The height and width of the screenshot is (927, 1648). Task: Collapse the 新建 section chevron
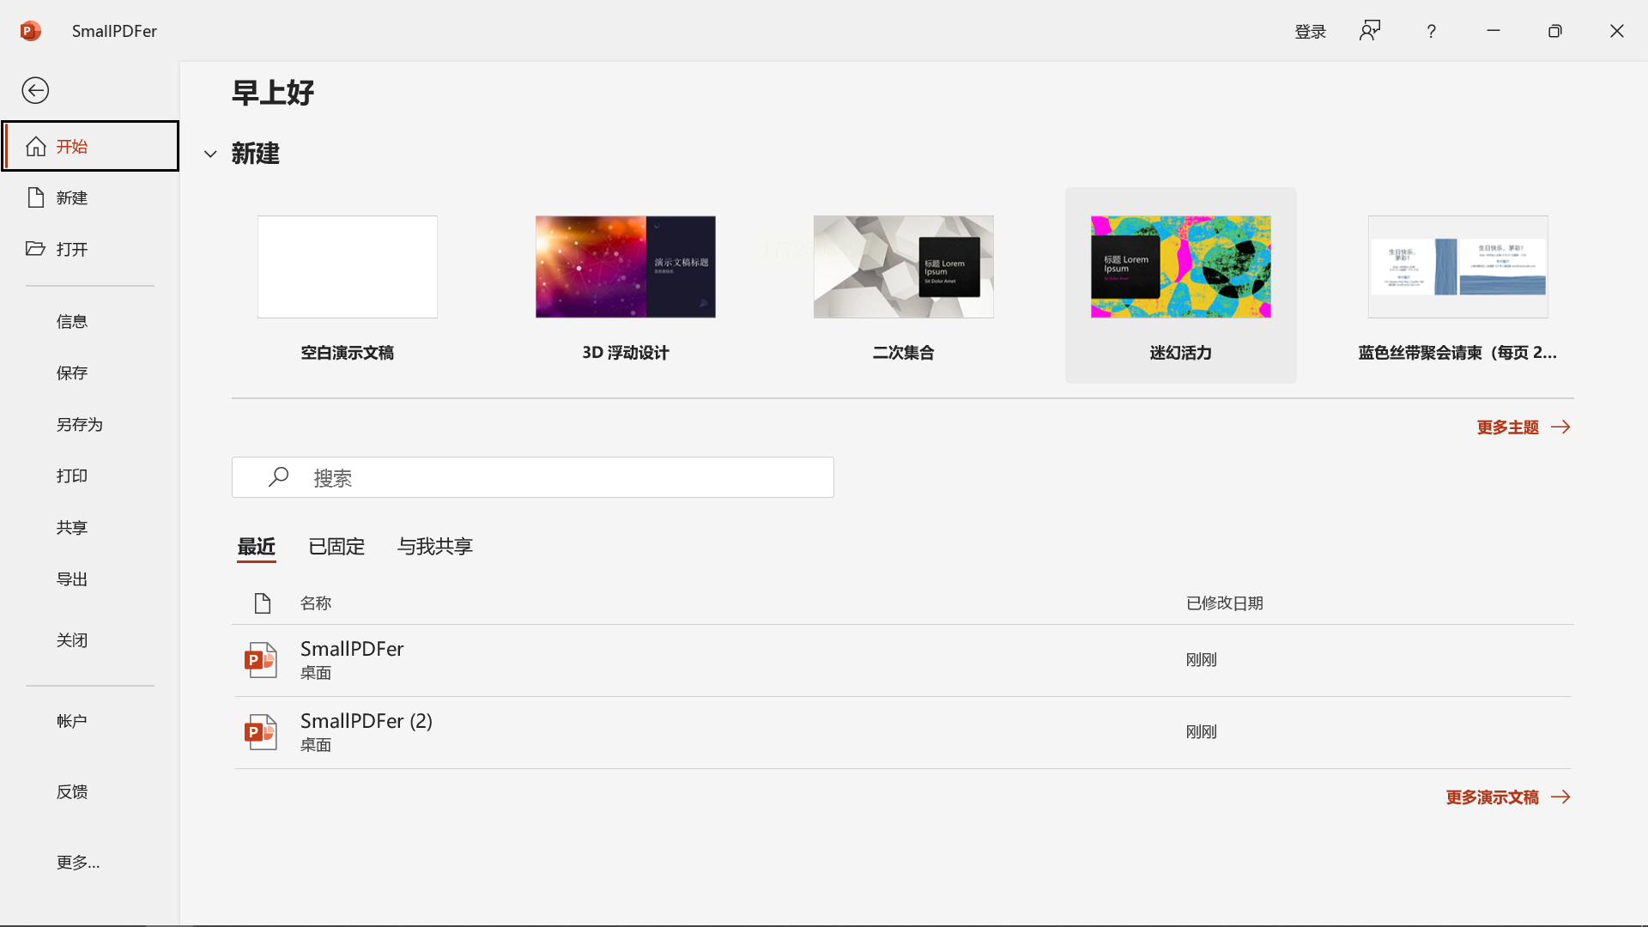point(210,154)
